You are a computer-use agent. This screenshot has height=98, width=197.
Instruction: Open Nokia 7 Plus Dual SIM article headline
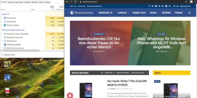coord(127,83)
